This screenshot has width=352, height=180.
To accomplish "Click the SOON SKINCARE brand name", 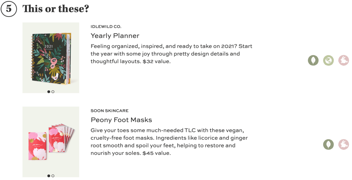I will pos(110,111).
